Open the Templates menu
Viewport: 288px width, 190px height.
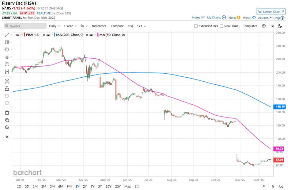click(x=250, y=26)
